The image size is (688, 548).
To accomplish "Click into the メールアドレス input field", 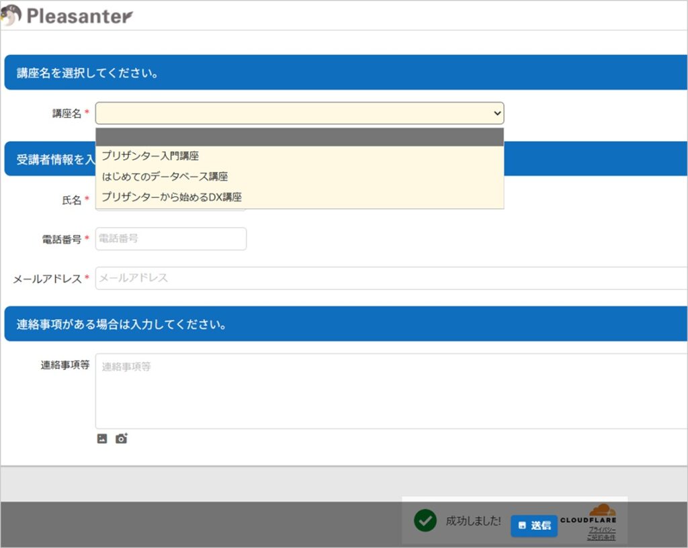I will [390, 278].
